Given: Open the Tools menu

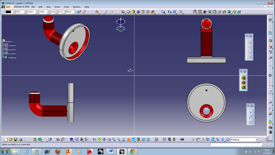Looking at the screenshot, I should coord(66,7).
